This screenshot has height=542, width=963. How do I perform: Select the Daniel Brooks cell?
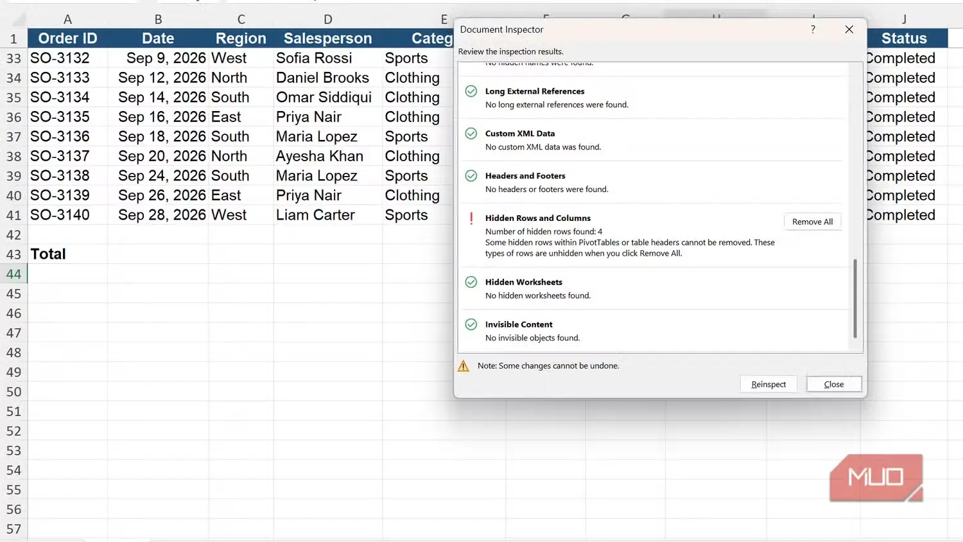pos(328,78)
